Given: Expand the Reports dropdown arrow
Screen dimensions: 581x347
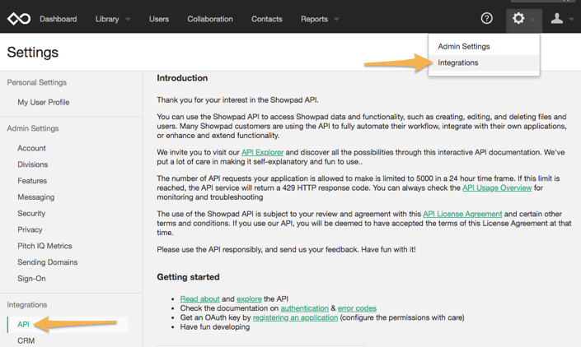Looking at the screenshot, I should 336,19.
